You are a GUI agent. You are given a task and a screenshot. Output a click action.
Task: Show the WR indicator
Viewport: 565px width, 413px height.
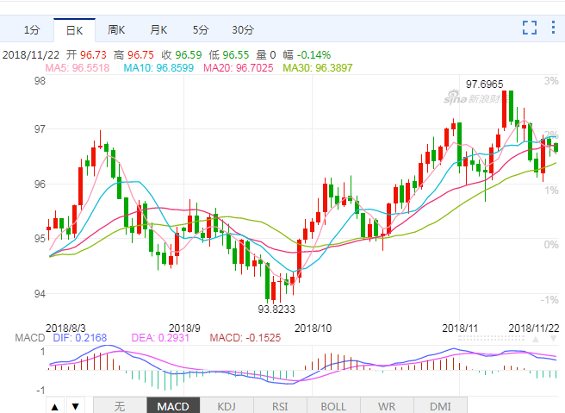388,406
